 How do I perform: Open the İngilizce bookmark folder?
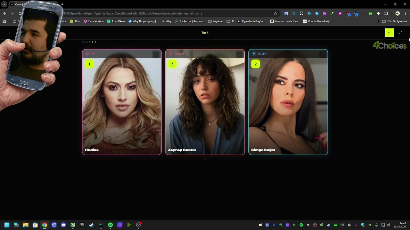coord(215,21)
